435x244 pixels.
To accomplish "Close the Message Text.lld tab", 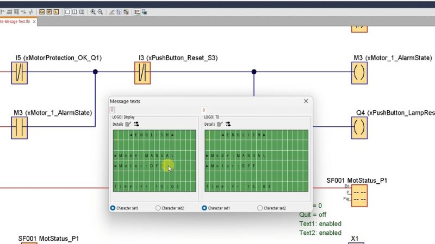I will 34,22.
